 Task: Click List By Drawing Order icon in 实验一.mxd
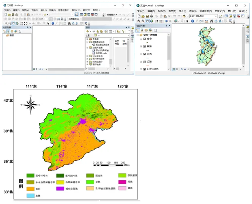138,30
